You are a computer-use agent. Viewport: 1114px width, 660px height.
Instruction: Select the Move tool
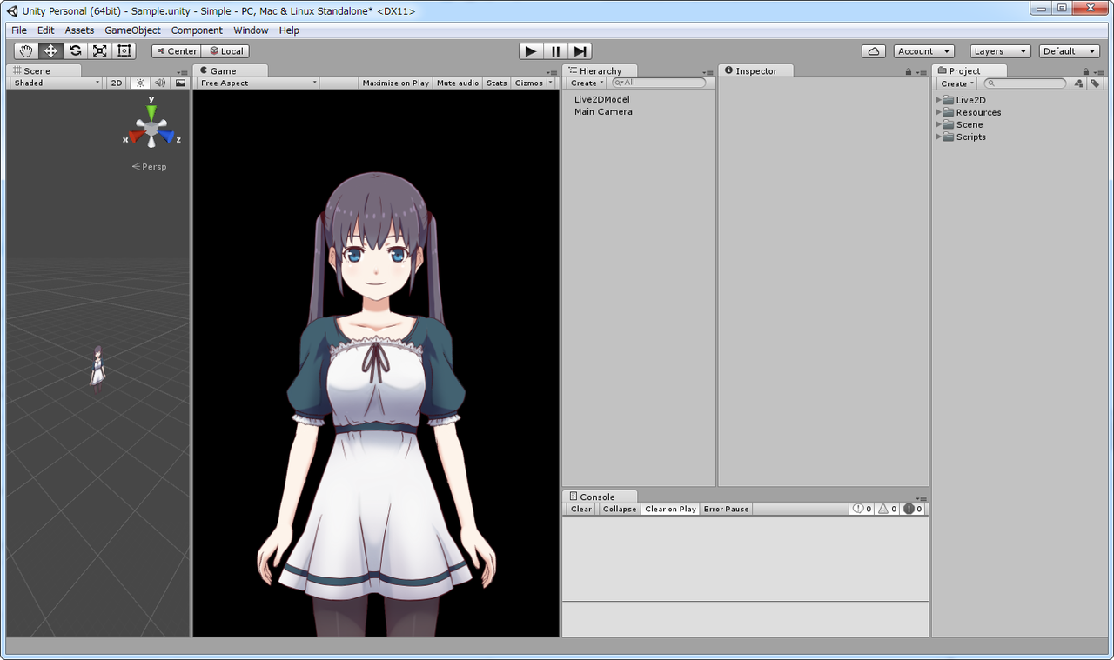pos(50,50)
